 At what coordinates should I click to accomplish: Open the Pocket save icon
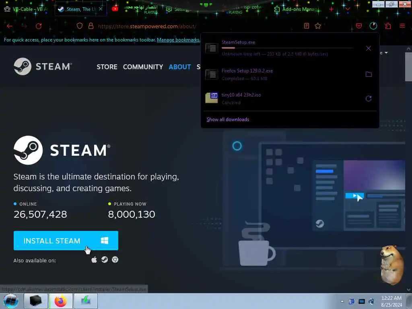coord(359,26)
